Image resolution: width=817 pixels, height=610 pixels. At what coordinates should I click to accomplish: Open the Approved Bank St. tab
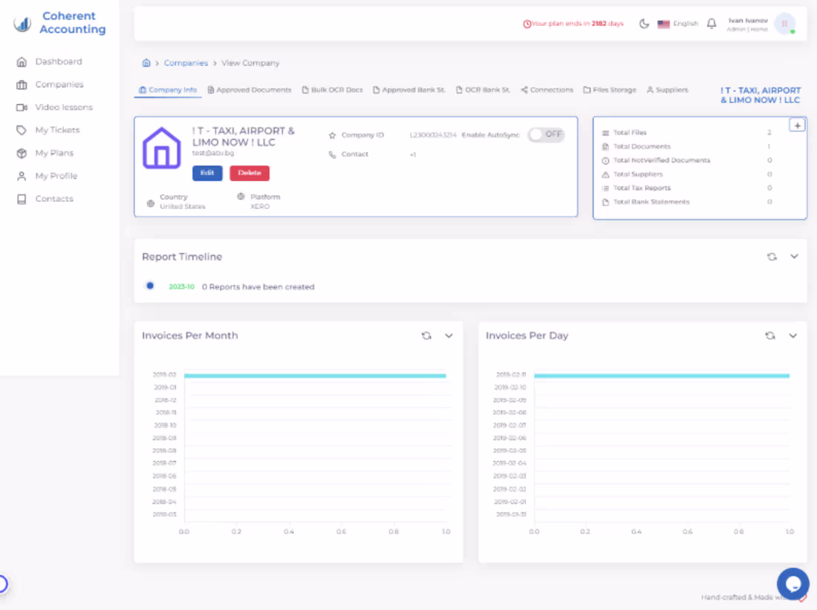[x=409, y=90]
